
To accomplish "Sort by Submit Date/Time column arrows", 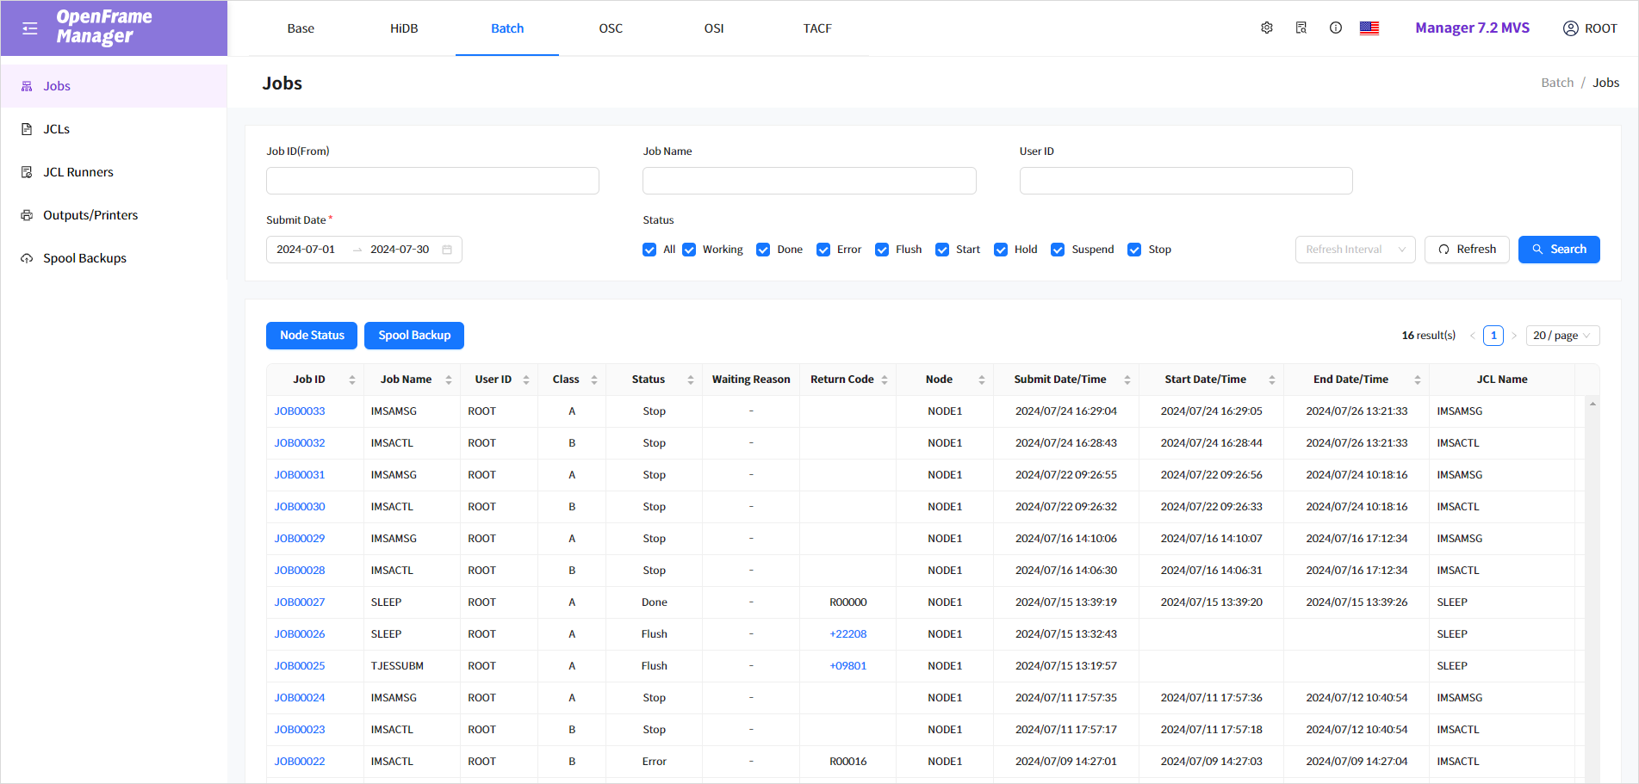I will [1127, 380].
